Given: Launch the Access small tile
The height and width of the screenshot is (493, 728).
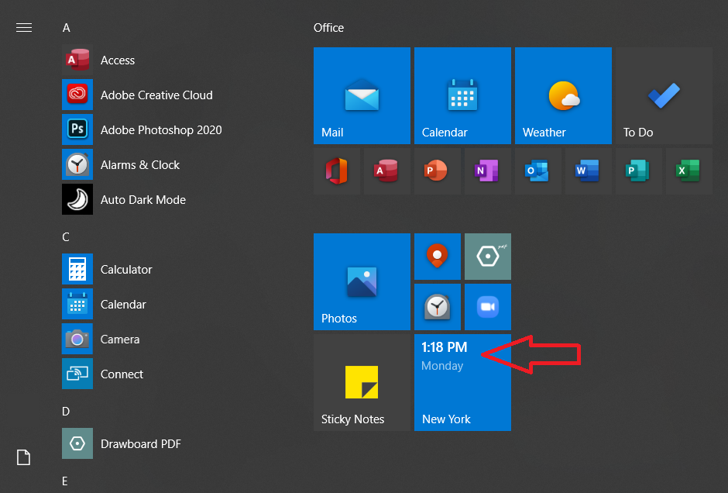Looking at the screenshot, I should click(x=386, y=171).
